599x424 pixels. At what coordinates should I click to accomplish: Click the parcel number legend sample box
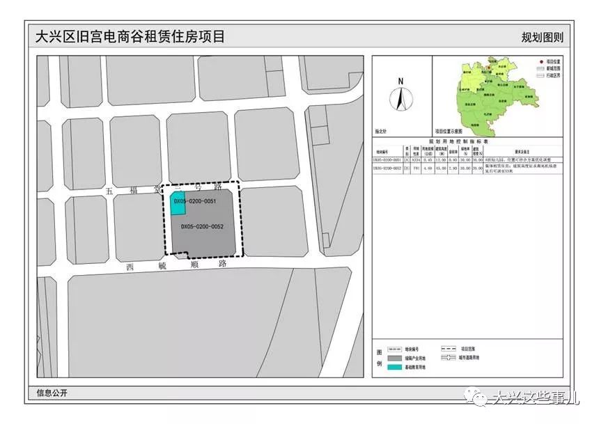(395, 349)
